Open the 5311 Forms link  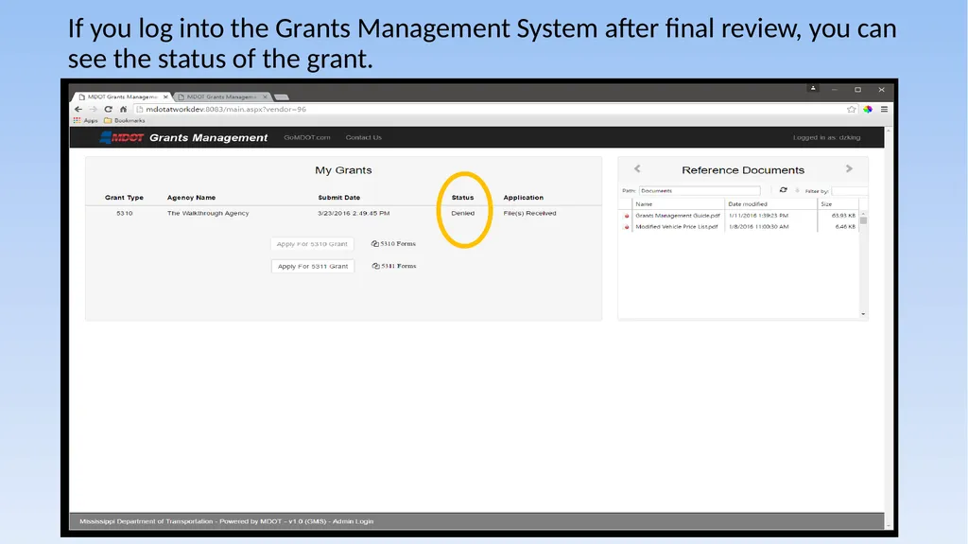pos(399,266)
